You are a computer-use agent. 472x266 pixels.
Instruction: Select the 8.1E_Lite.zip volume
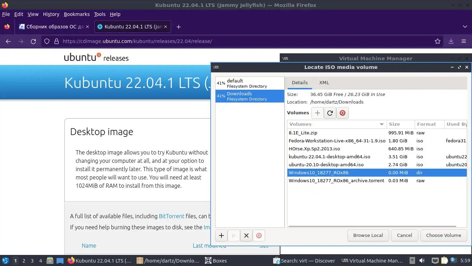(377, 133)
